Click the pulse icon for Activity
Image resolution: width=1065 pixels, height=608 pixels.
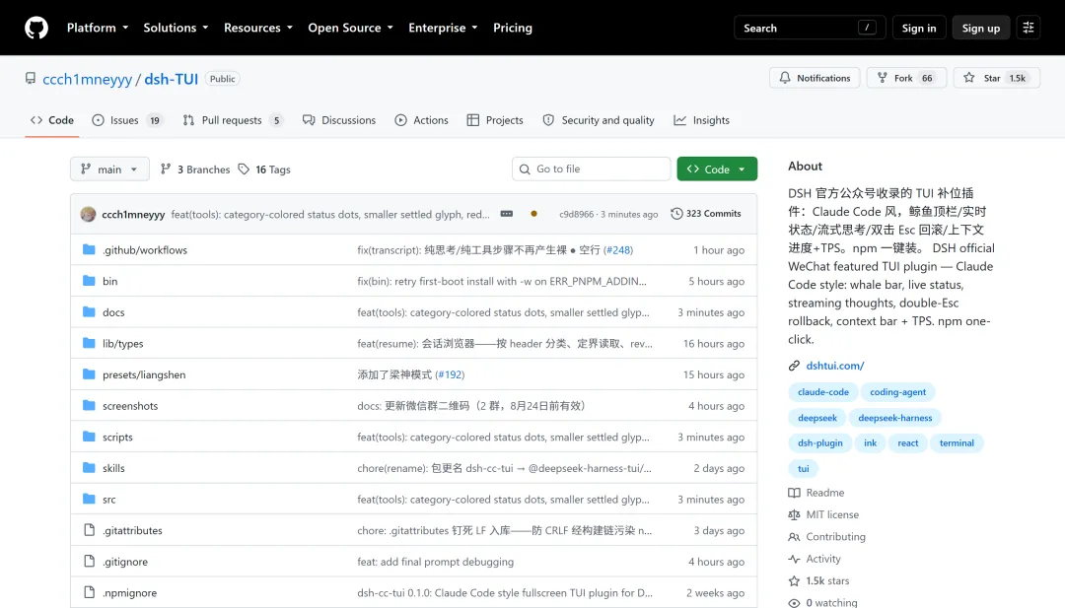794,559
